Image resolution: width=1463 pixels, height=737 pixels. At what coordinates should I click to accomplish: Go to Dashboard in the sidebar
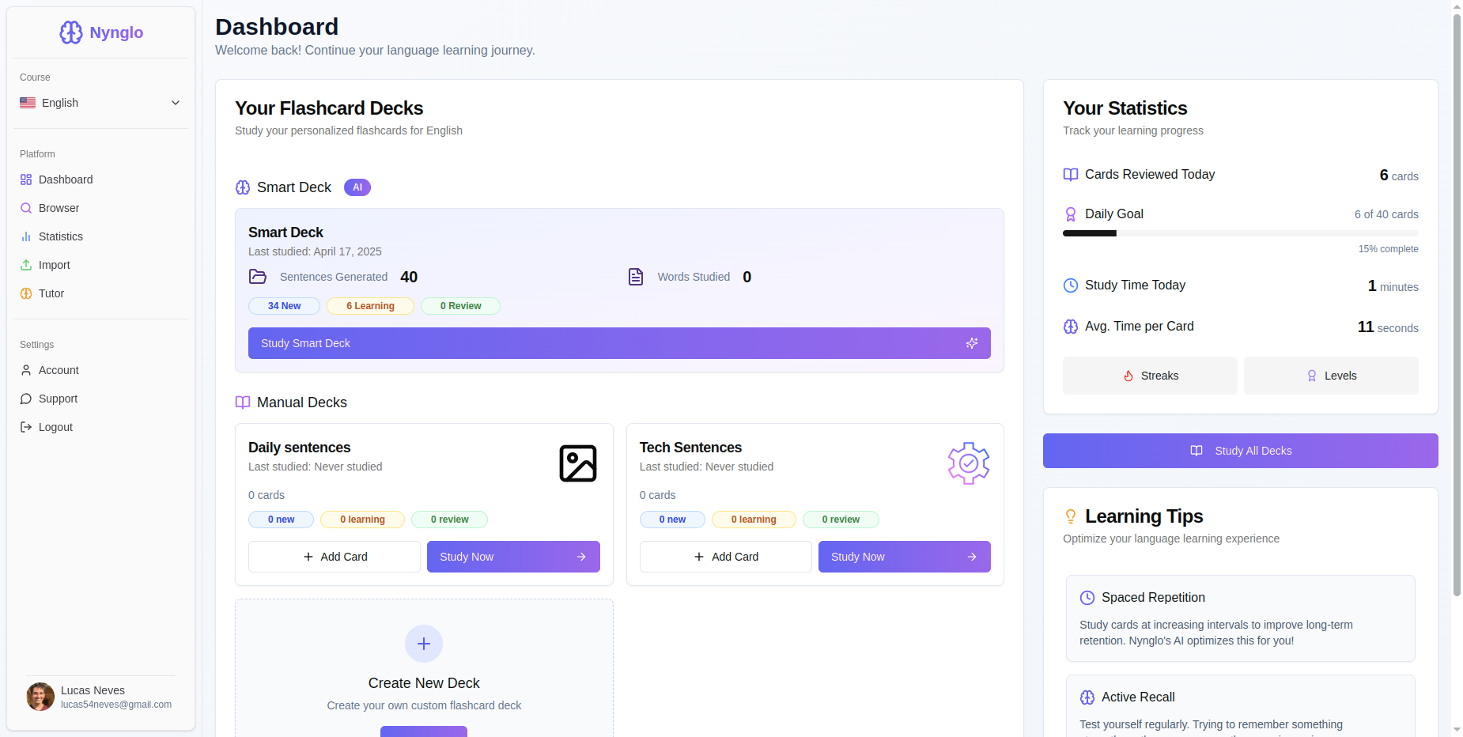pyautogui.click(x=100, y=180)
